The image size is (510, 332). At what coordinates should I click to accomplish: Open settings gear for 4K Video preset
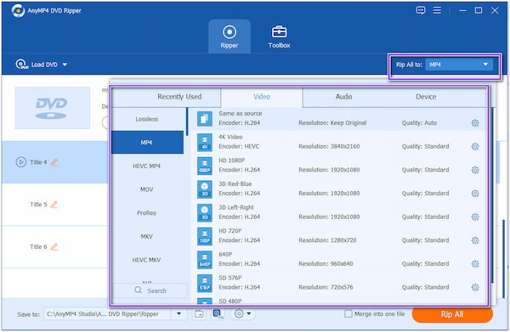[x=475, y=147]
